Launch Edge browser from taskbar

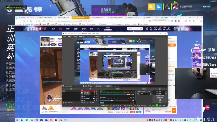coord(27,120)
